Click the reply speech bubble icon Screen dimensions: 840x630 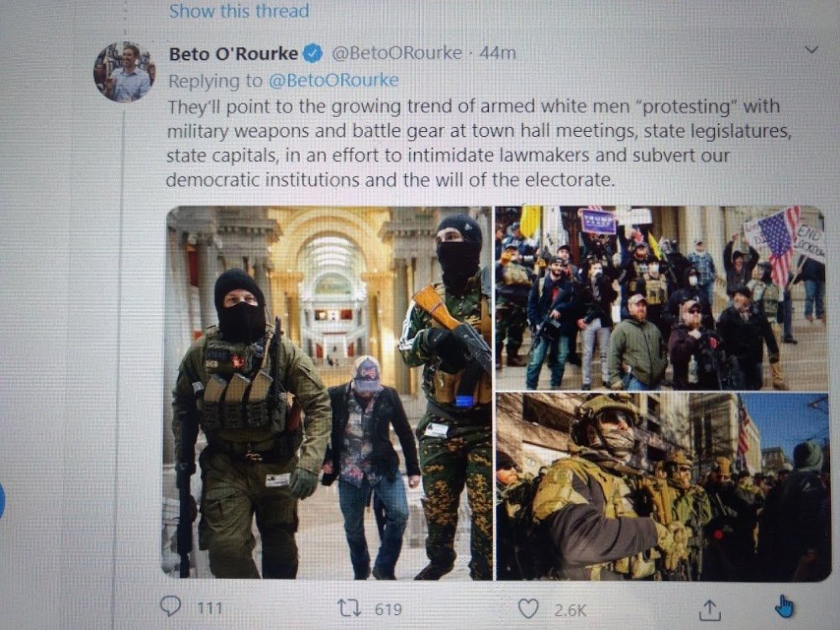pyautogui.click(x=171, y=606)
